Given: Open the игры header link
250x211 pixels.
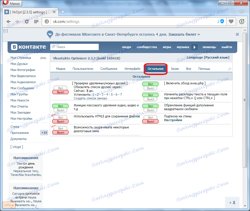Looking at the screenshot, I should [167, 47].
